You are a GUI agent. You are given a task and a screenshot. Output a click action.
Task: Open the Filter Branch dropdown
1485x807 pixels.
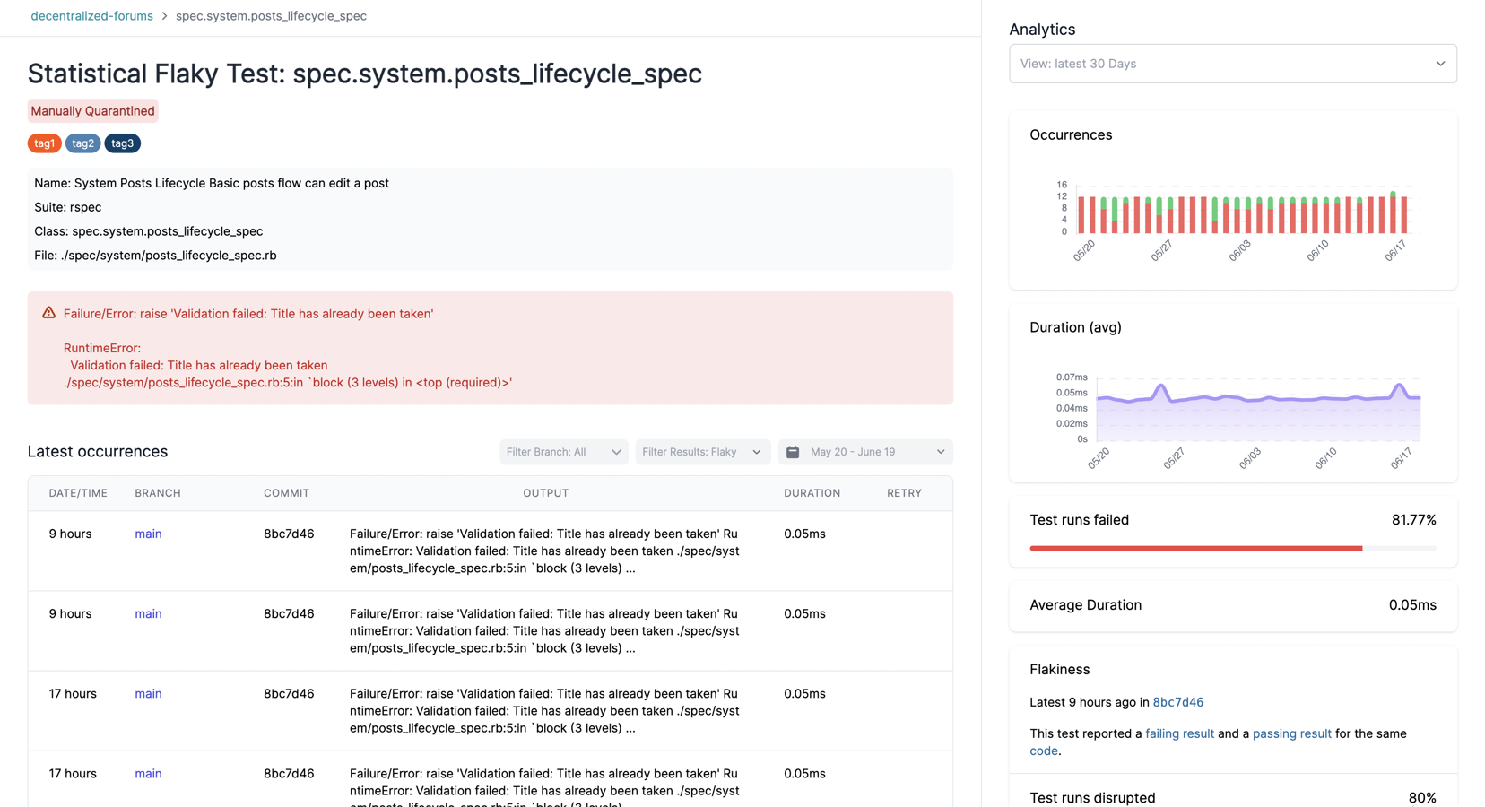pos(563,452)
